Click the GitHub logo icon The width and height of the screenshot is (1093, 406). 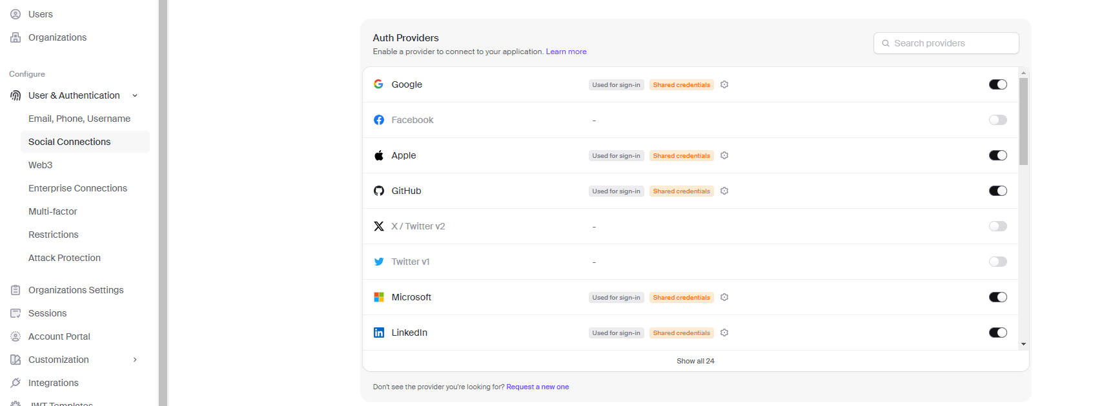point(379,191)
